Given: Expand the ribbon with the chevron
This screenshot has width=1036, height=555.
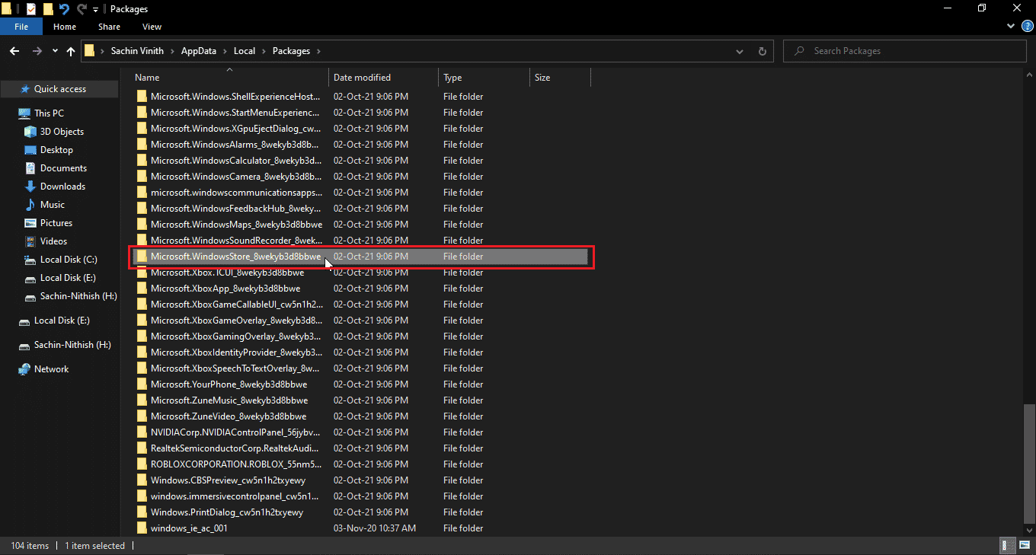Looking at the screenshot, I should point(1012,27).
